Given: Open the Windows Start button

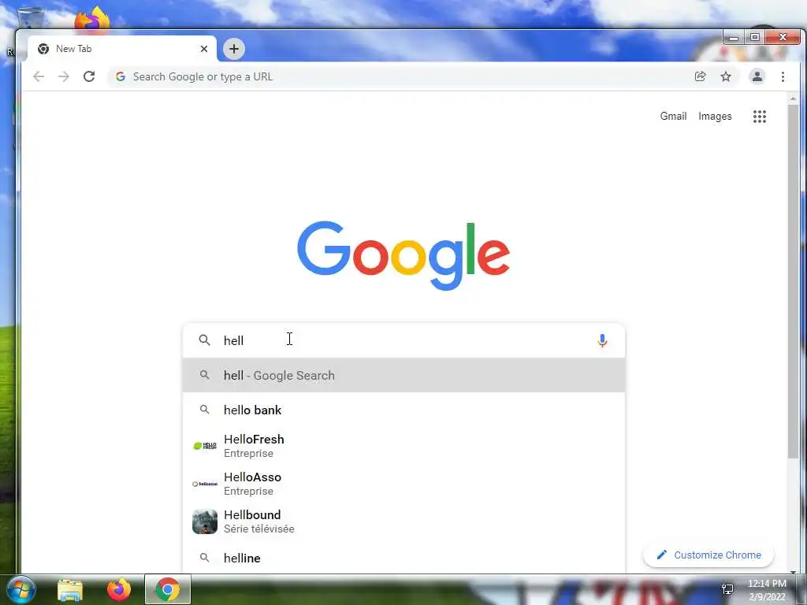Looking at the screenshot, I should [x=21, y=589].
